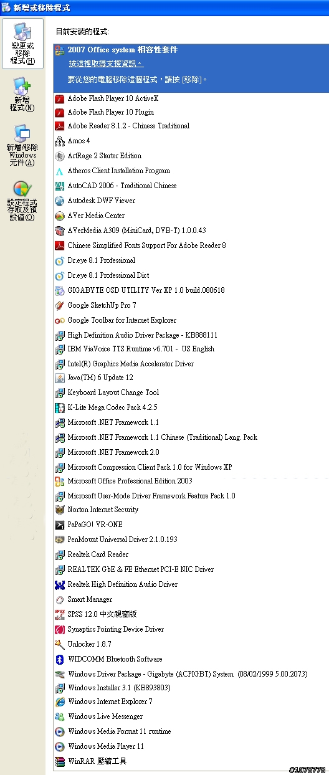Click the Unlocker 1.8.7 icon

coord(60,644)
